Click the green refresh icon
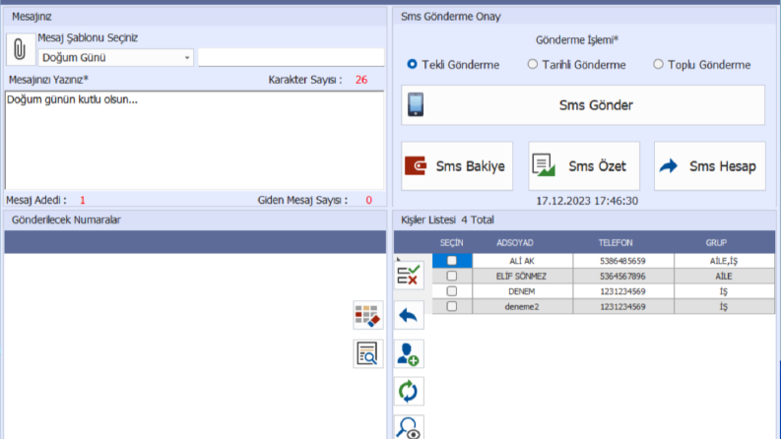Viewport: 781px width, 439px height. point(409,391)
